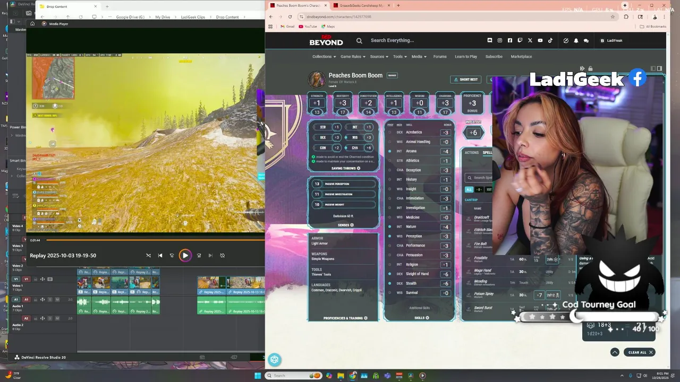This screenshot has width=680, height=382.
Task: Solo the Audio 2 track
Action: point(50,318)
